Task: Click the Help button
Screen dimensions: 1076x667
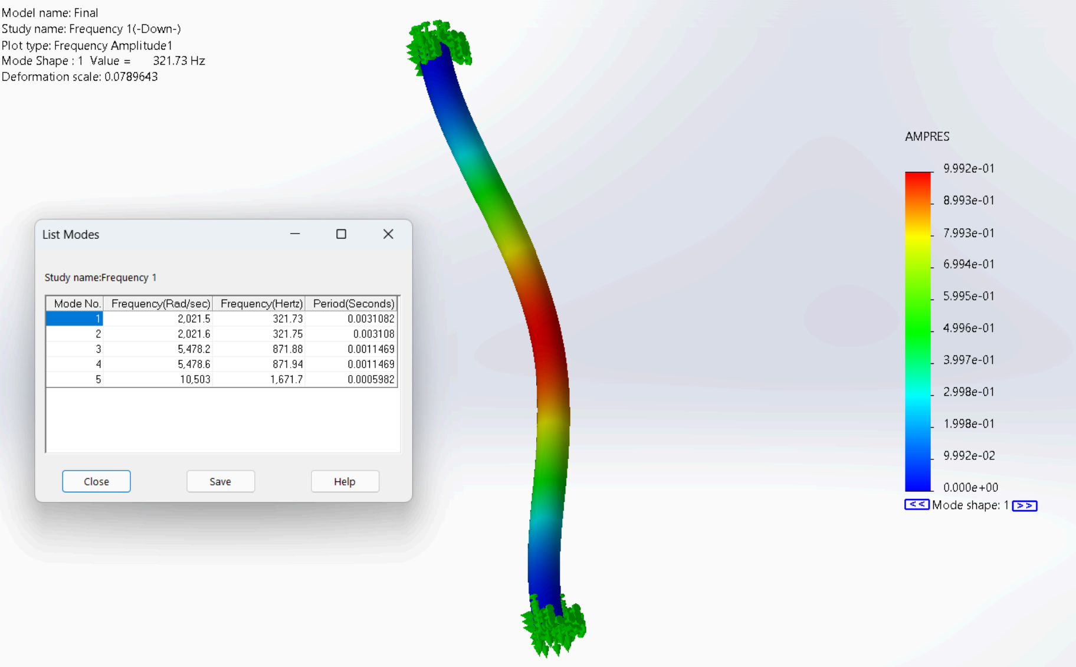Action: [x=345, y=481]
